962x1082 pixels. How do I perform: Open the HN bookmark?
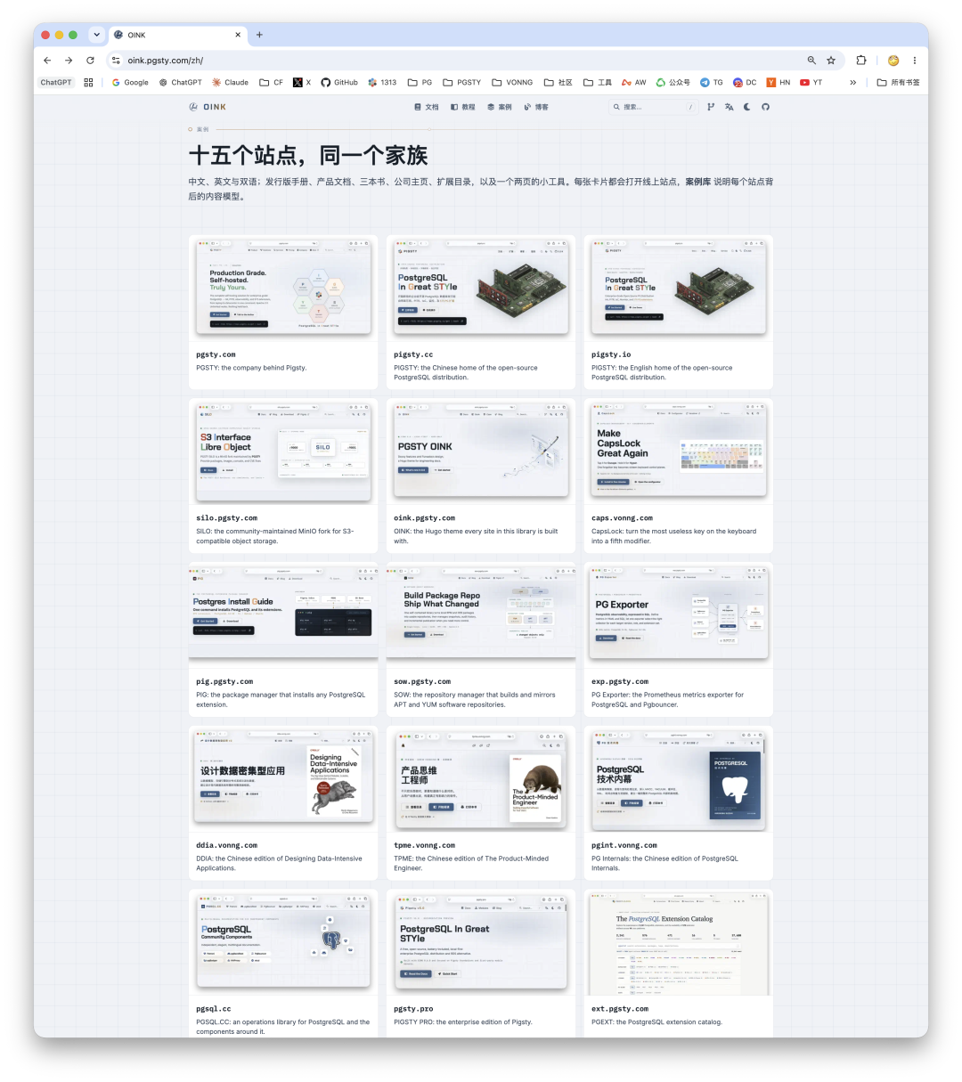click(x=779, y=83)
